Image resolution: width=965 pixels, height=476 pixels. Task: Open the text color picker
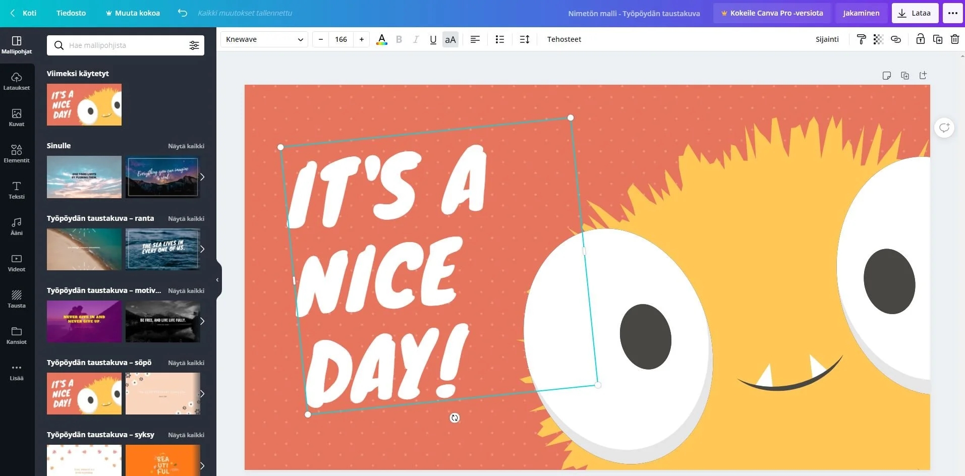(382, 39)
